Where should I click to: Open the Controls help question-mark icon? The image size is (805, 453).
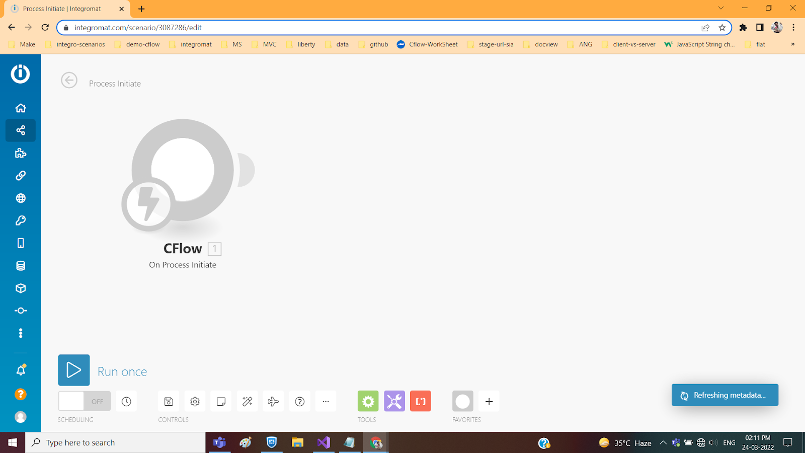click(300, 401)
